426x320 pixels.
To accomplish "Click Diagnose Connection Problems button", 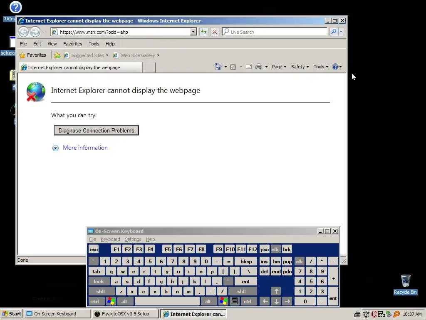I will (x=97, y=130).
